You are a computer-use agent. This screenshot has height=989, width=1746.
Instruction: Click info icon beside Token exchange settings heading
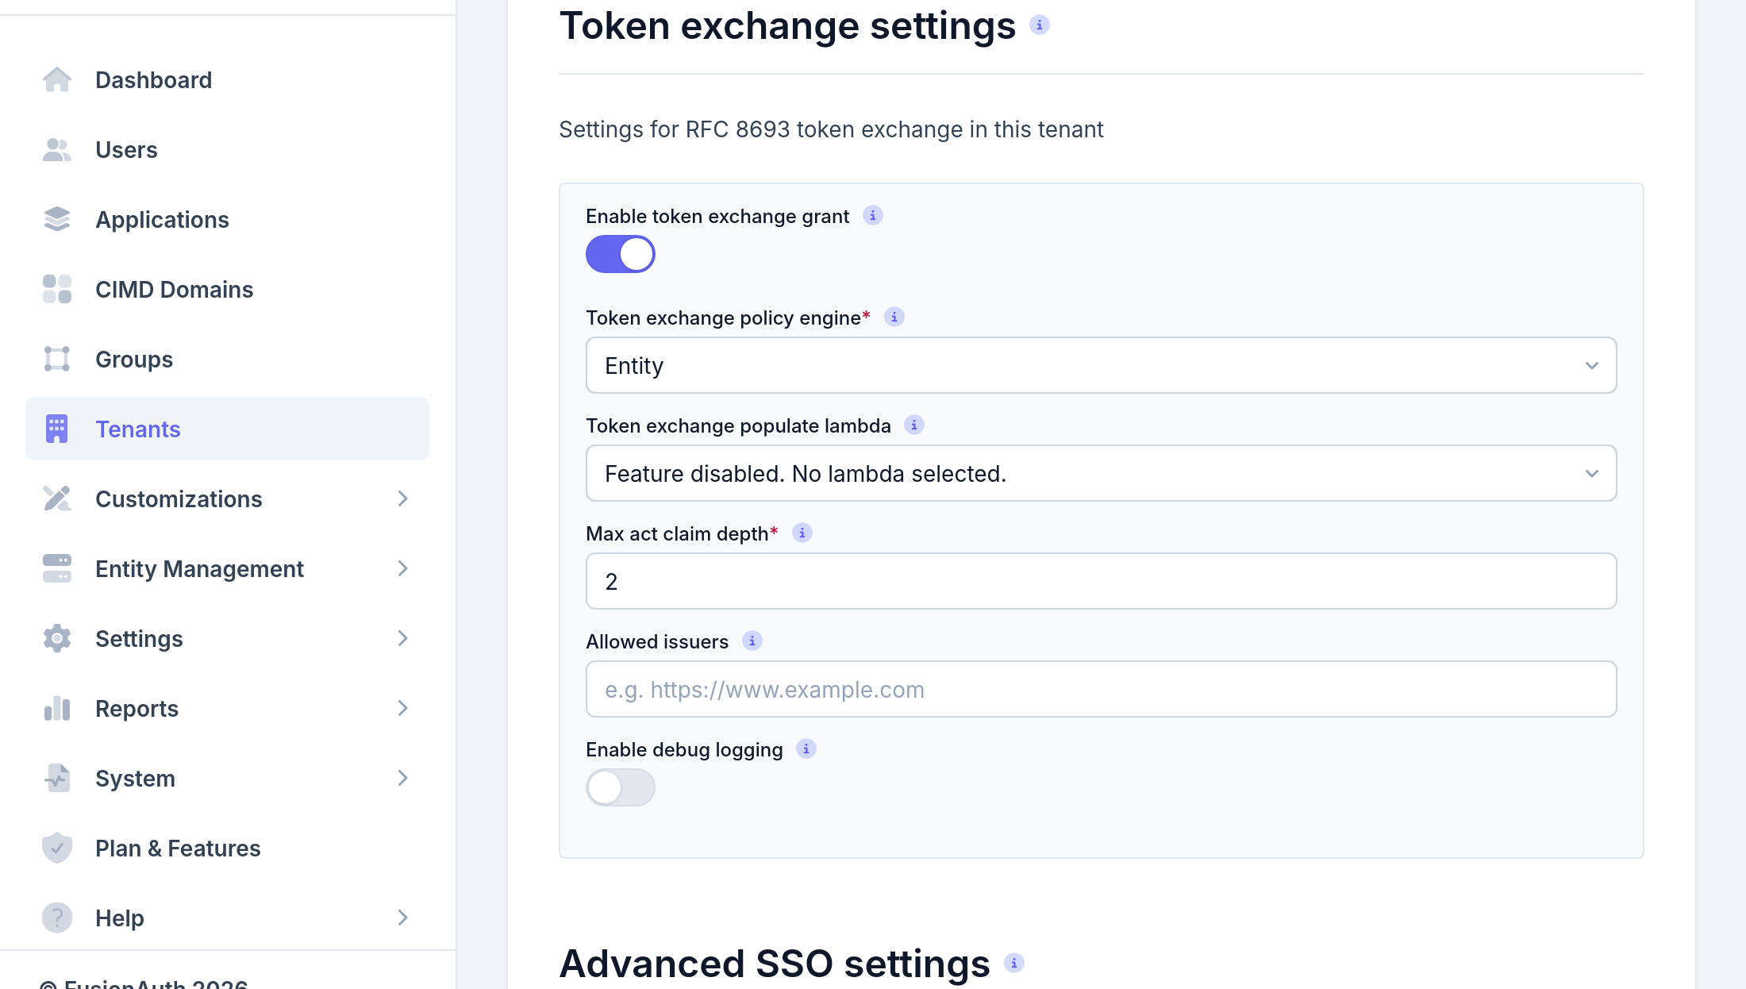coord(1040,25)
